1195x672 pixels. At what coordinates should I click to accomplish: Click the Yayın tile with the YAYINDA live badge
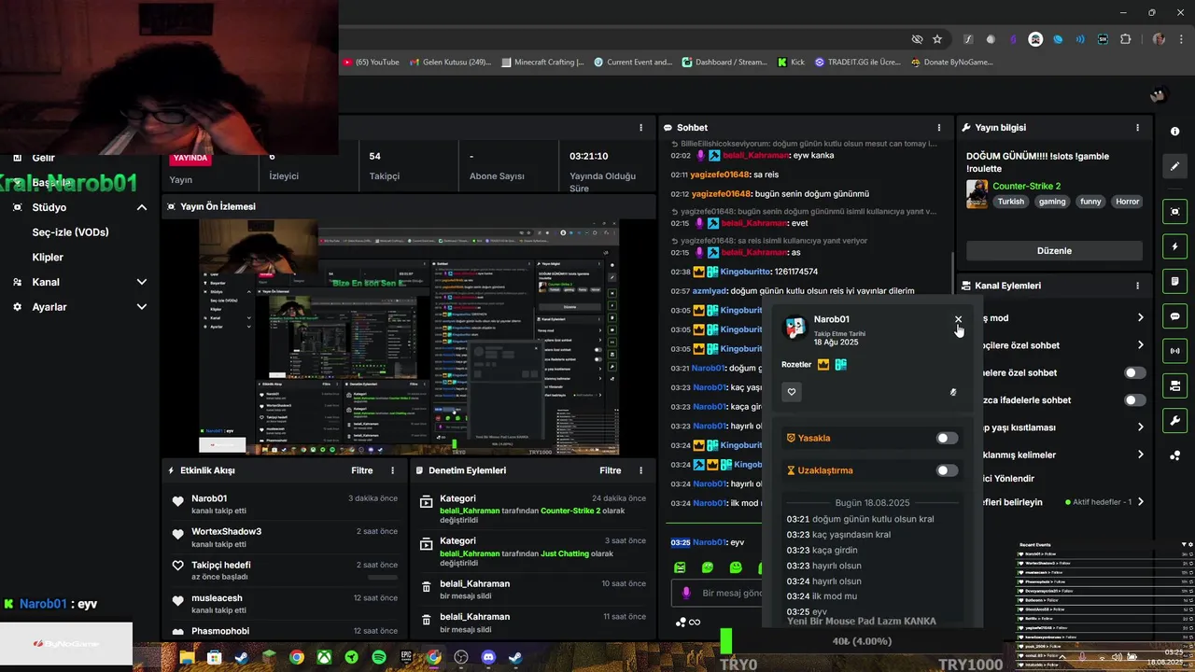[x=210, y=167]
